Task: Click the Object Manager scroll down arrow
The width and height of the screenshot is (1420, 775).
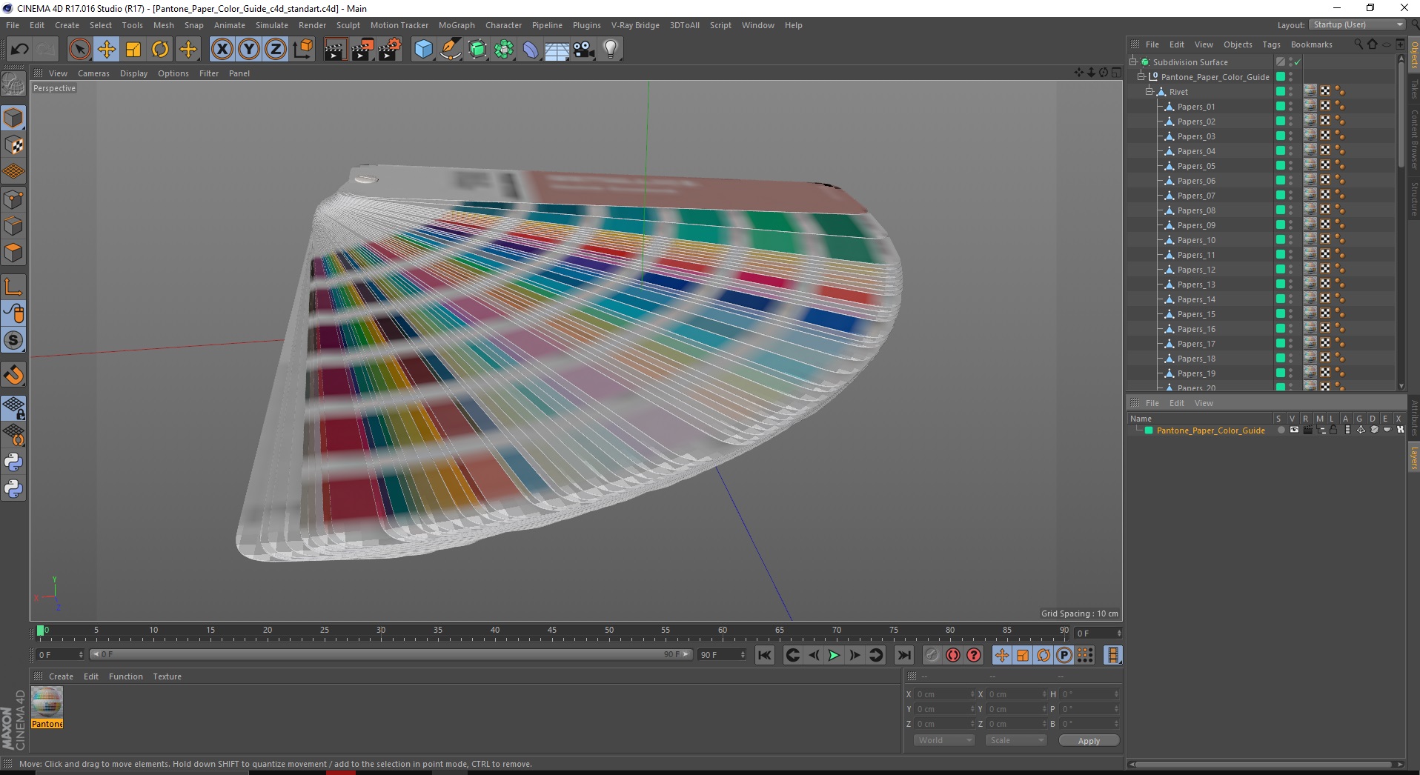Action: (x=1401, y=386)
